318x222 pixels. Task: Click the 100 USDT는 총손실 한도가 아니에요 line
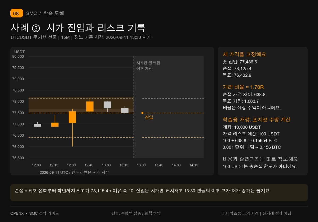(x=260, y=167)
